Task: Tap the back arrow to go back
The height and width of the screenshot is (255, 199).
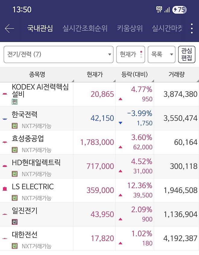Action: [x=9, y=28]
